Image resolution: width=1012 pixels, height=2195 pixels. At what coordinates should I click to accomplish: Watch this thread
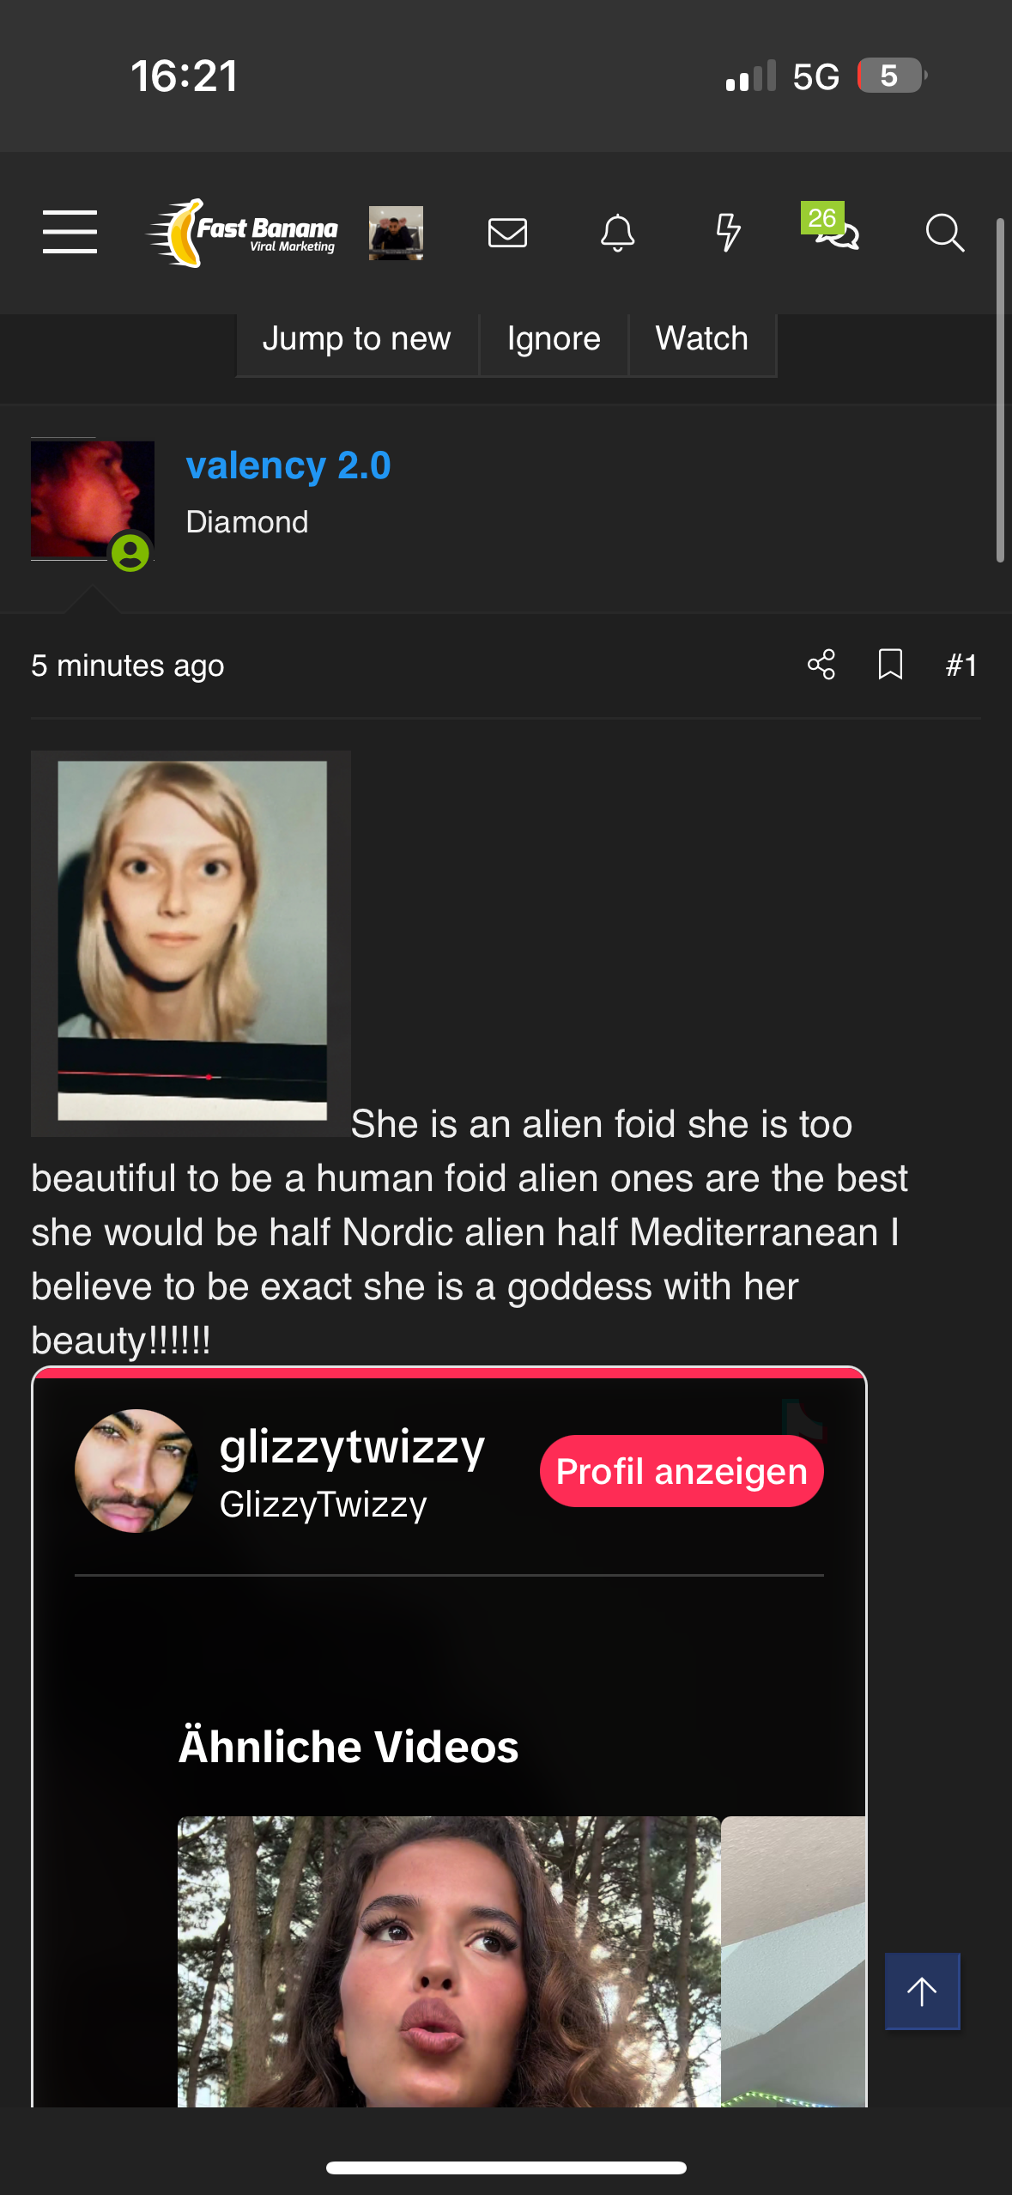702,339
